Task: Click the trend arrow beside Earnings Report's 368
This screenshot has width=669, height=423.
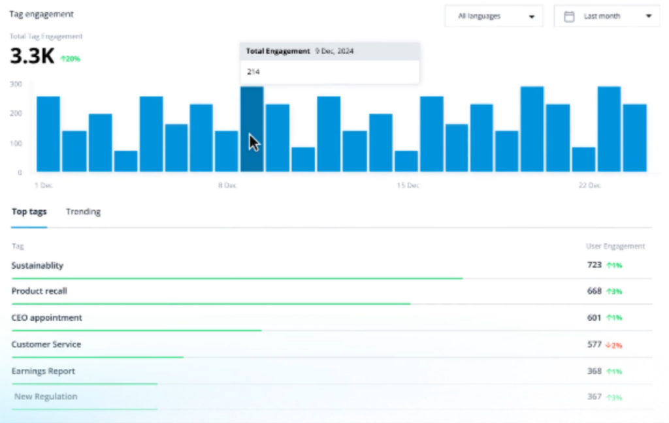Action: [x=608, y=371]
